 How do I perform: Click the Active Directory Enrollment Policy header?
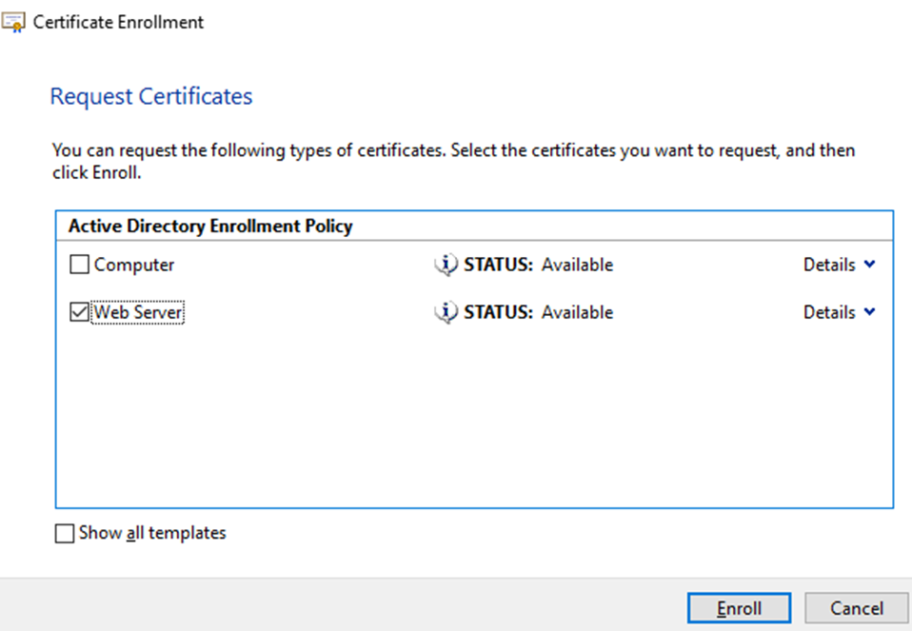point(210,227)
